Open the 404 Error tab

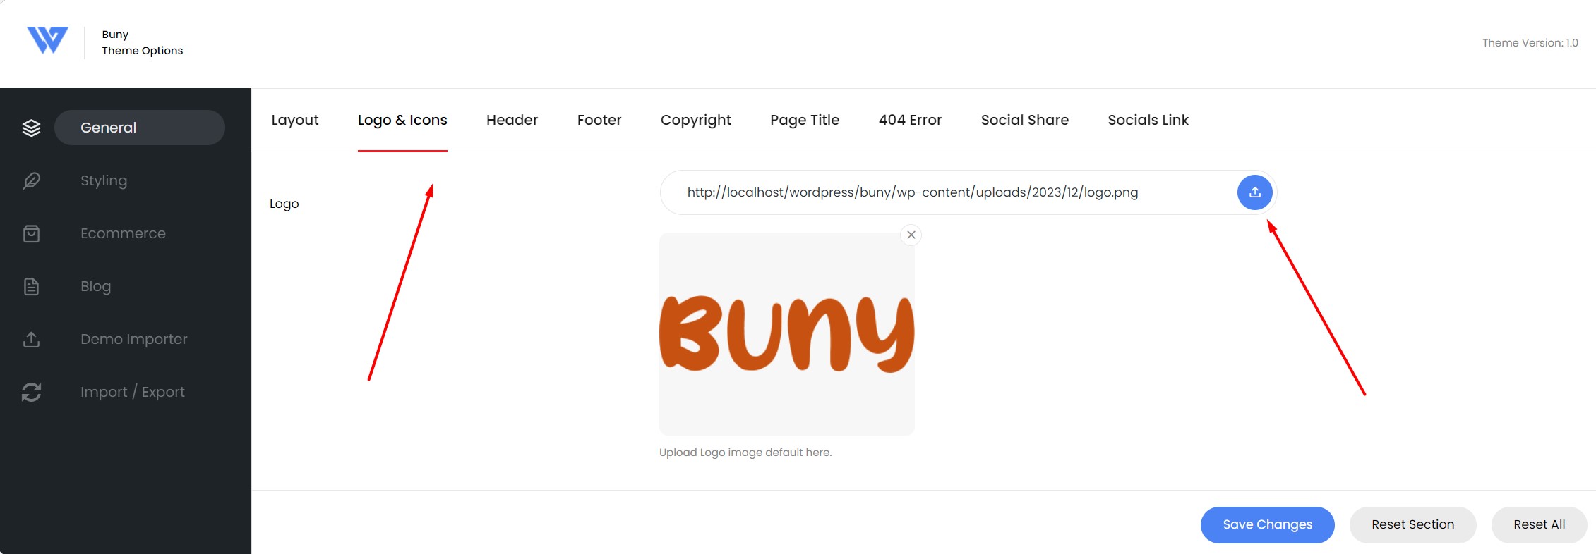910,120
